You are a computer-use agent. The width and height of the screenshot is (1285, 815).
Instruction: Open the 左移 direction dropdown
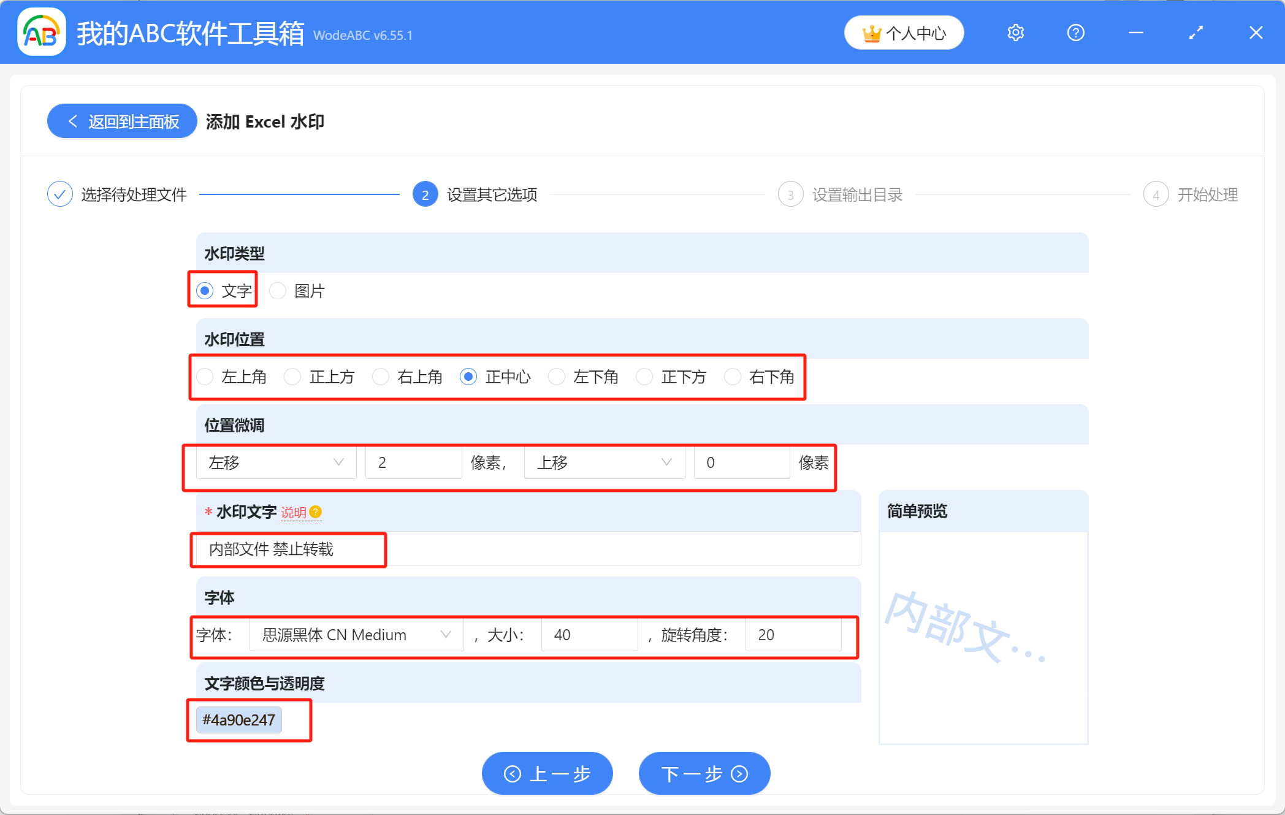[x=275, y=462]
